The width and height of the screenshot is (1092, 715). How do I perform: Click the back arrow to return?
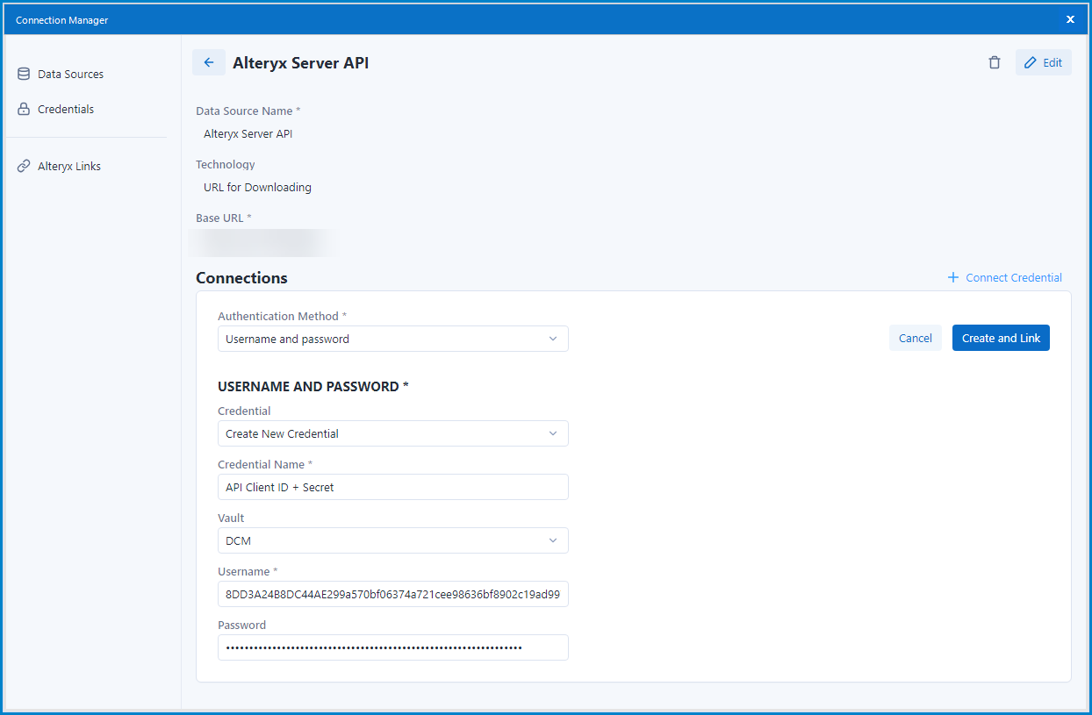coord(209,62)
